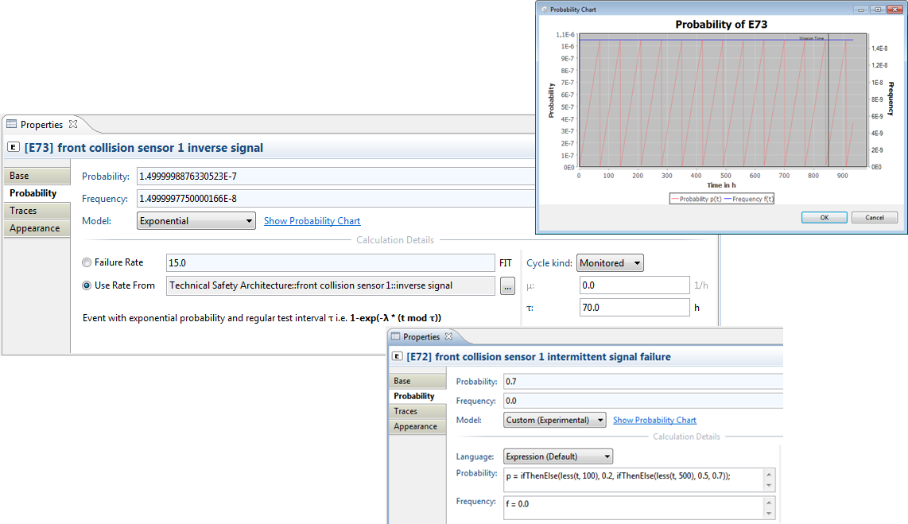The image size is (908, 524).
Task: Expand the Language Expression (Default) dropdown
Action: [558, 456]
